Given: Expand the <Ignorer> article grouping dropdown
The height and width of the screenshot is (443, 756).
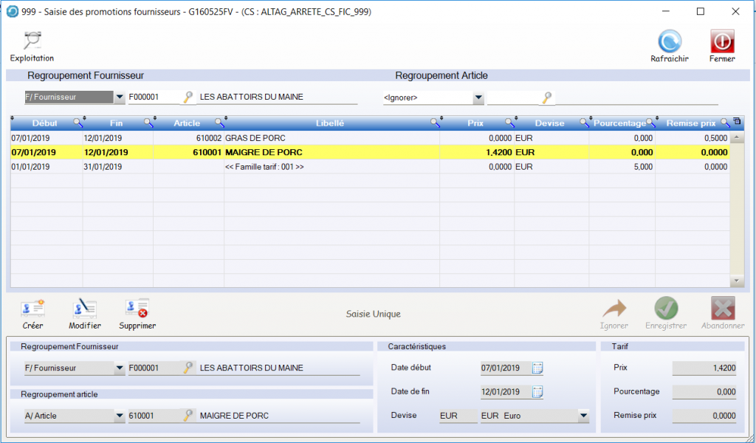Looking at the screenshot, I should [x=478, y=97].
